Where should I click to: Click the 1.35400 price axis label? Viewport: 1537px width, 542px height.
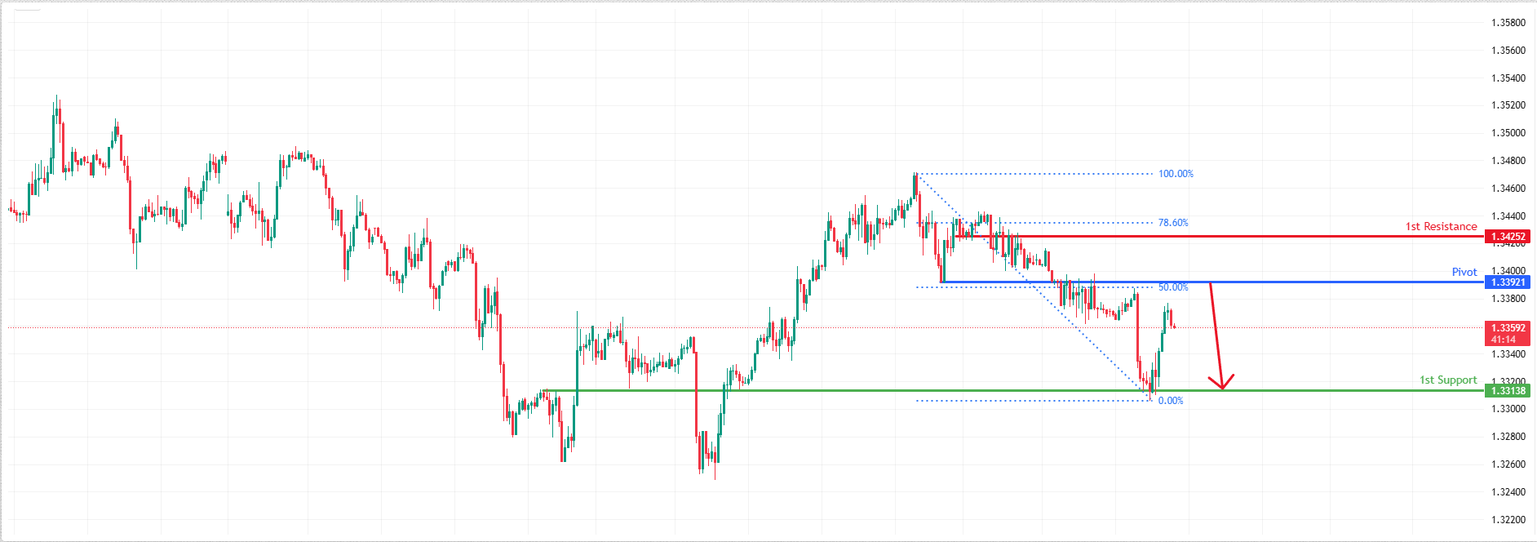[1508, 78]
